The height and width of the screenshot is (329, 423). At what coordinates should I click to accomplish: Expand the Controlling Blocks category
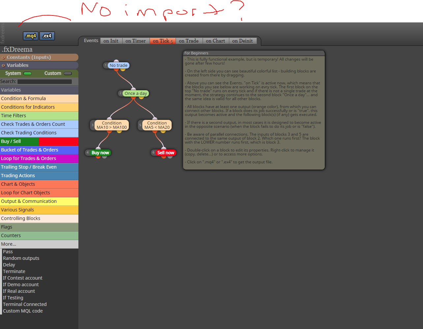pyautogui.click(x=39, y=218)
